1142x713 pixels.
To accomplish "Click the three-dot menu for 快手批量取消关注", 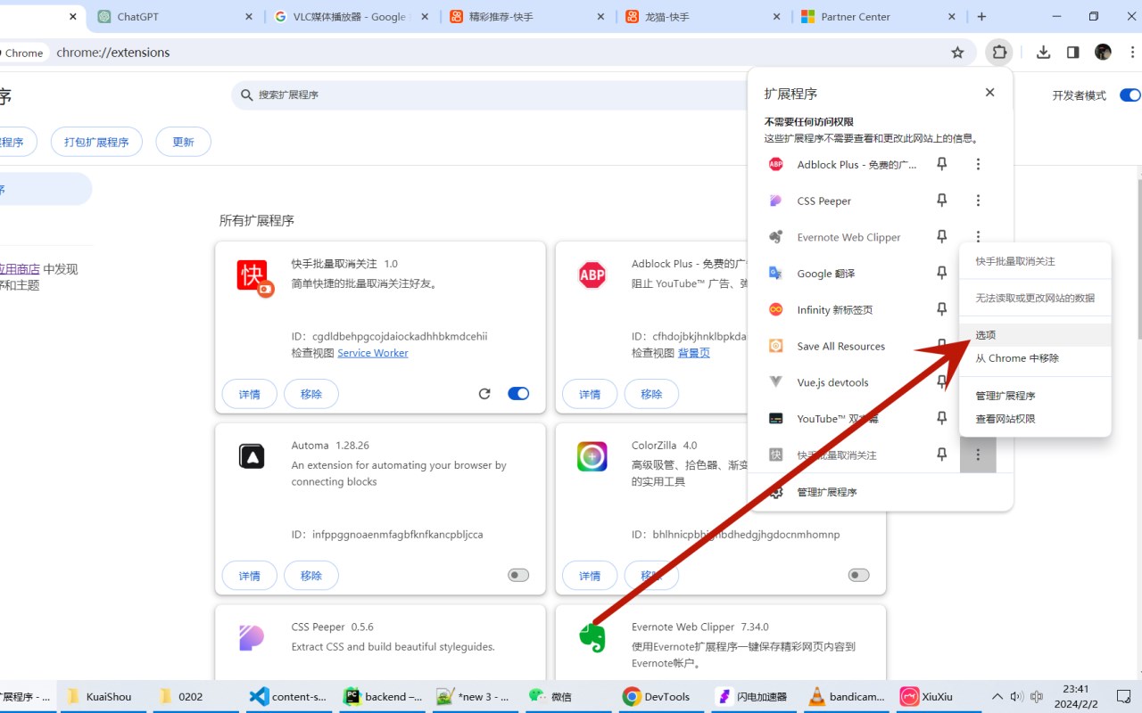I will pos(978,455).
